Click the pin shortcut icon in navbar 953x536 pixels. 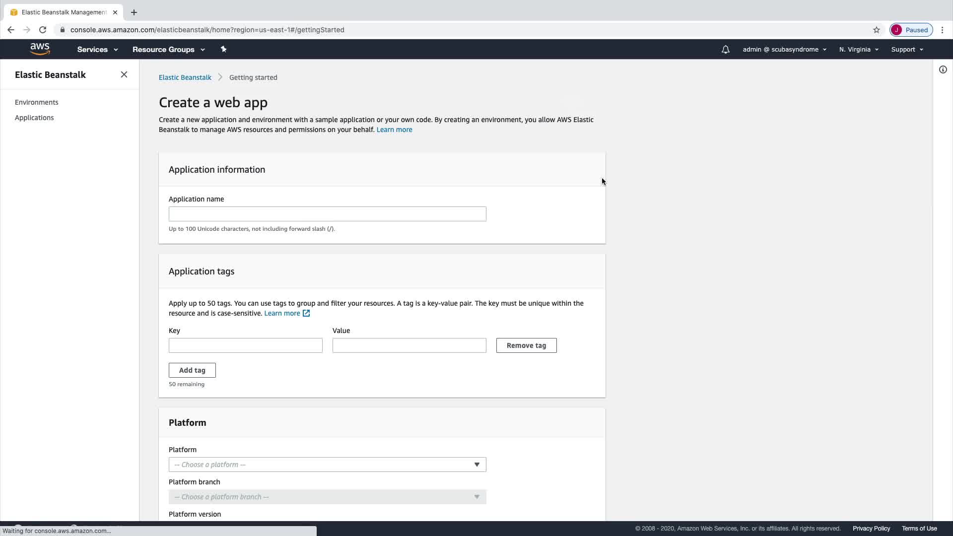(223, 49)
